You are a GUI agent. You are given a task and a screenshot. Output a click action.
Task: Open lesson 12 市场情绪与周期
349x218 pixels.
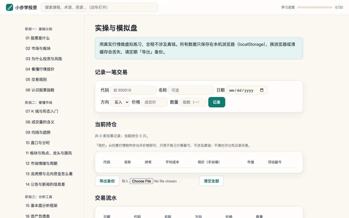(42, 163)
